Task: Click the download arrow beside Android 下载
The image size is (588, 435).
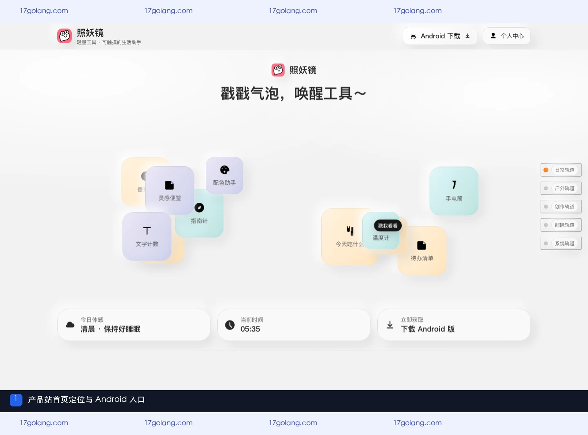Action: [x=468, y=36]
